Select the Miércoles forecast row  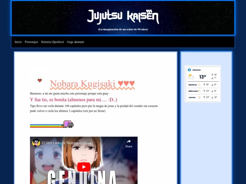pos(203,91)
